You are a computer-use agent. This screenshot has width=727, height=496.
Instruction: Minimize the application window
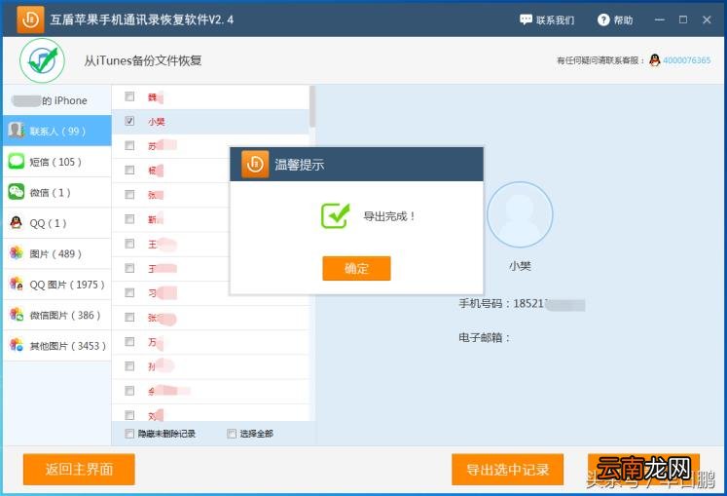659,19
